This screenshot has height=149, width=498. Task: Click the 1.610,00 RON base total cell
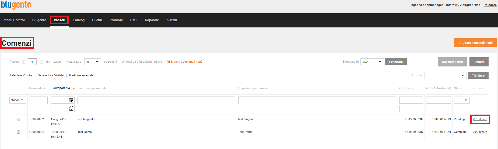[413, 132]
